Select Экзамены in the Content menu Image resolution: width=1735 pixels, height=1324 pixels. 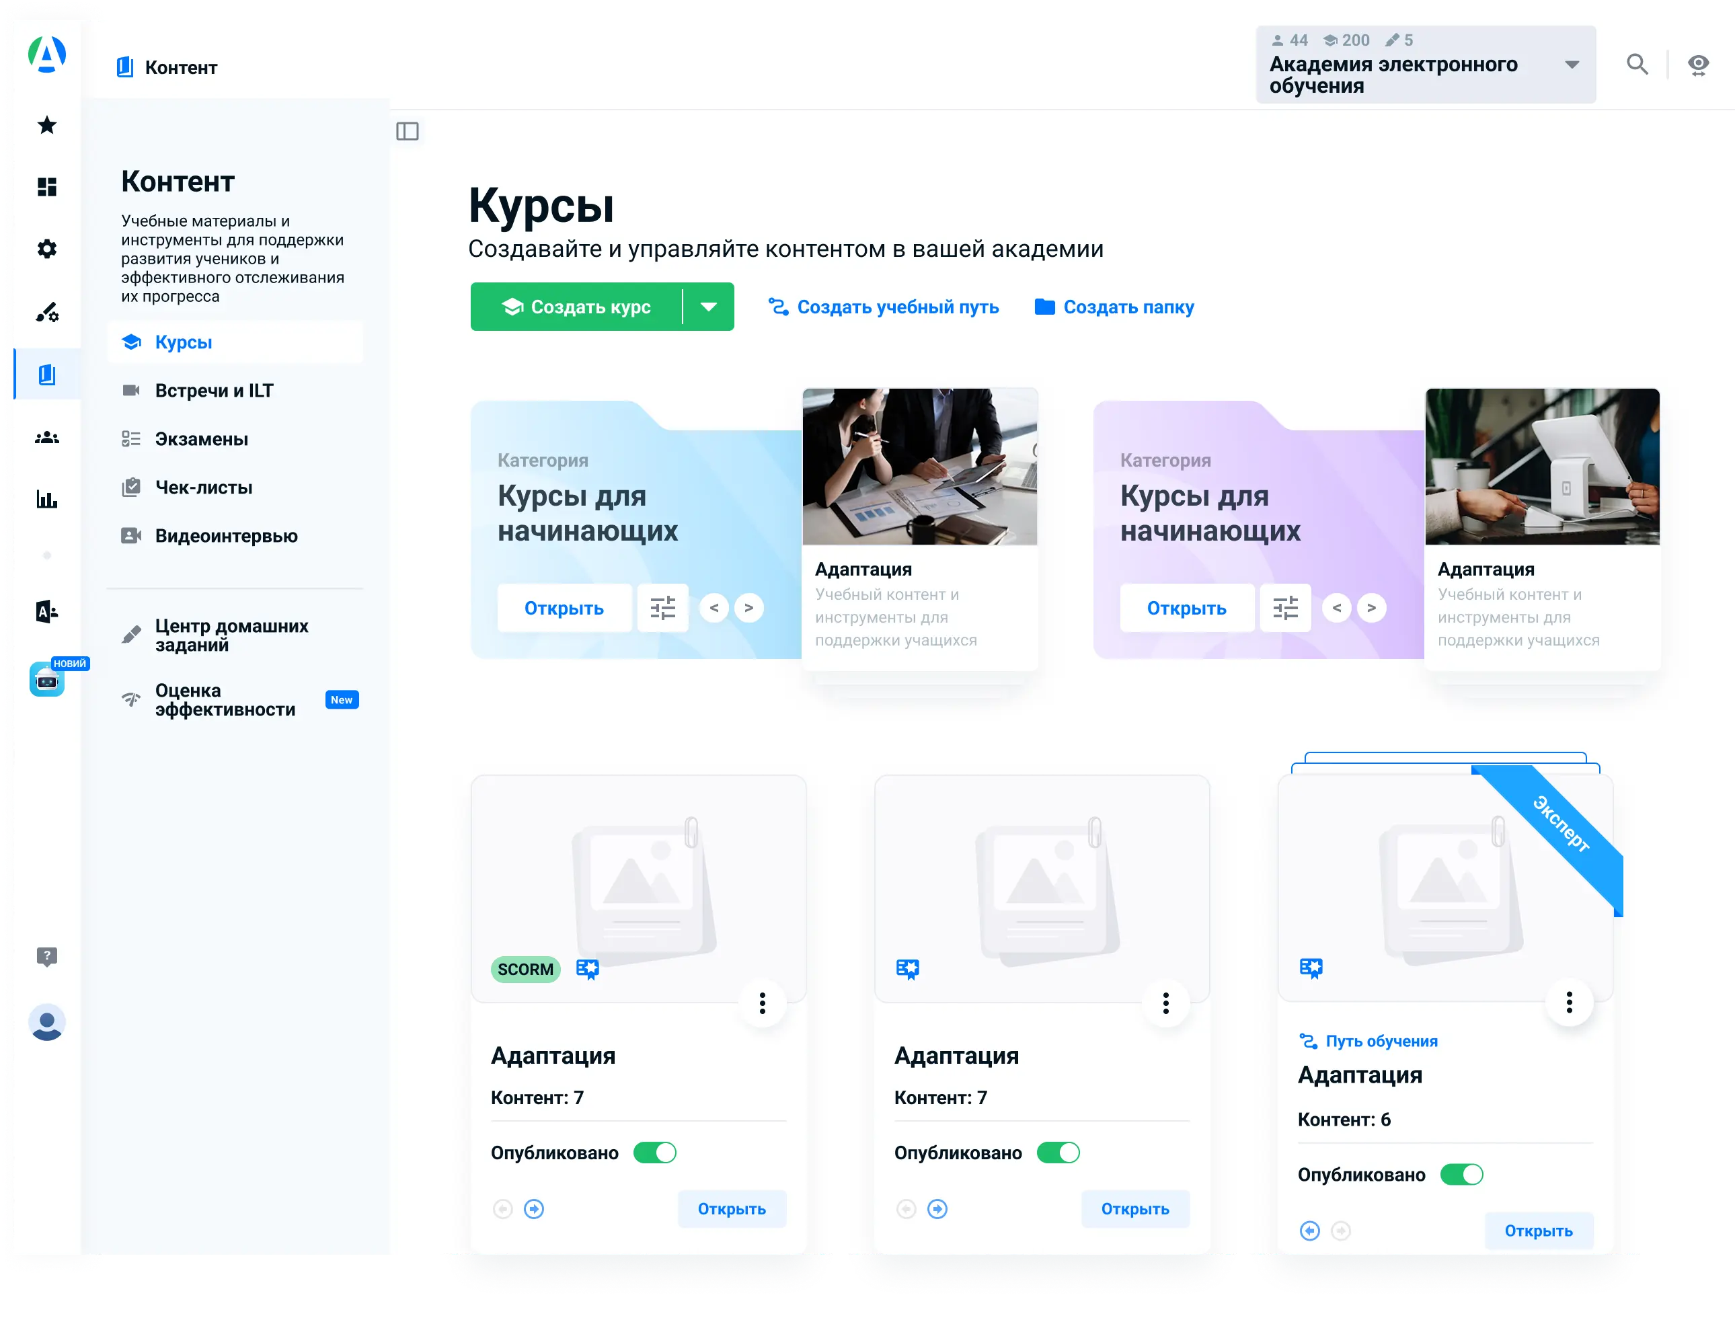click(235, 439)
